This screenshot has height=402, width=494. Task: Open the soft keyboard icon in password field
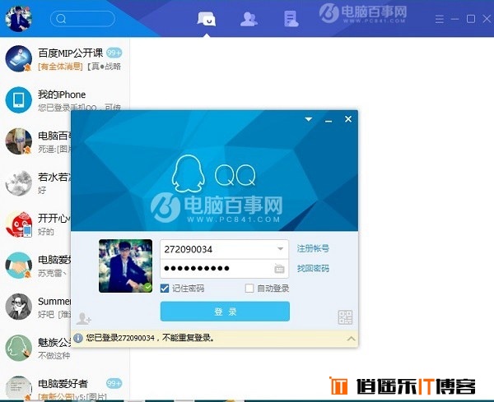click(279, 269)
